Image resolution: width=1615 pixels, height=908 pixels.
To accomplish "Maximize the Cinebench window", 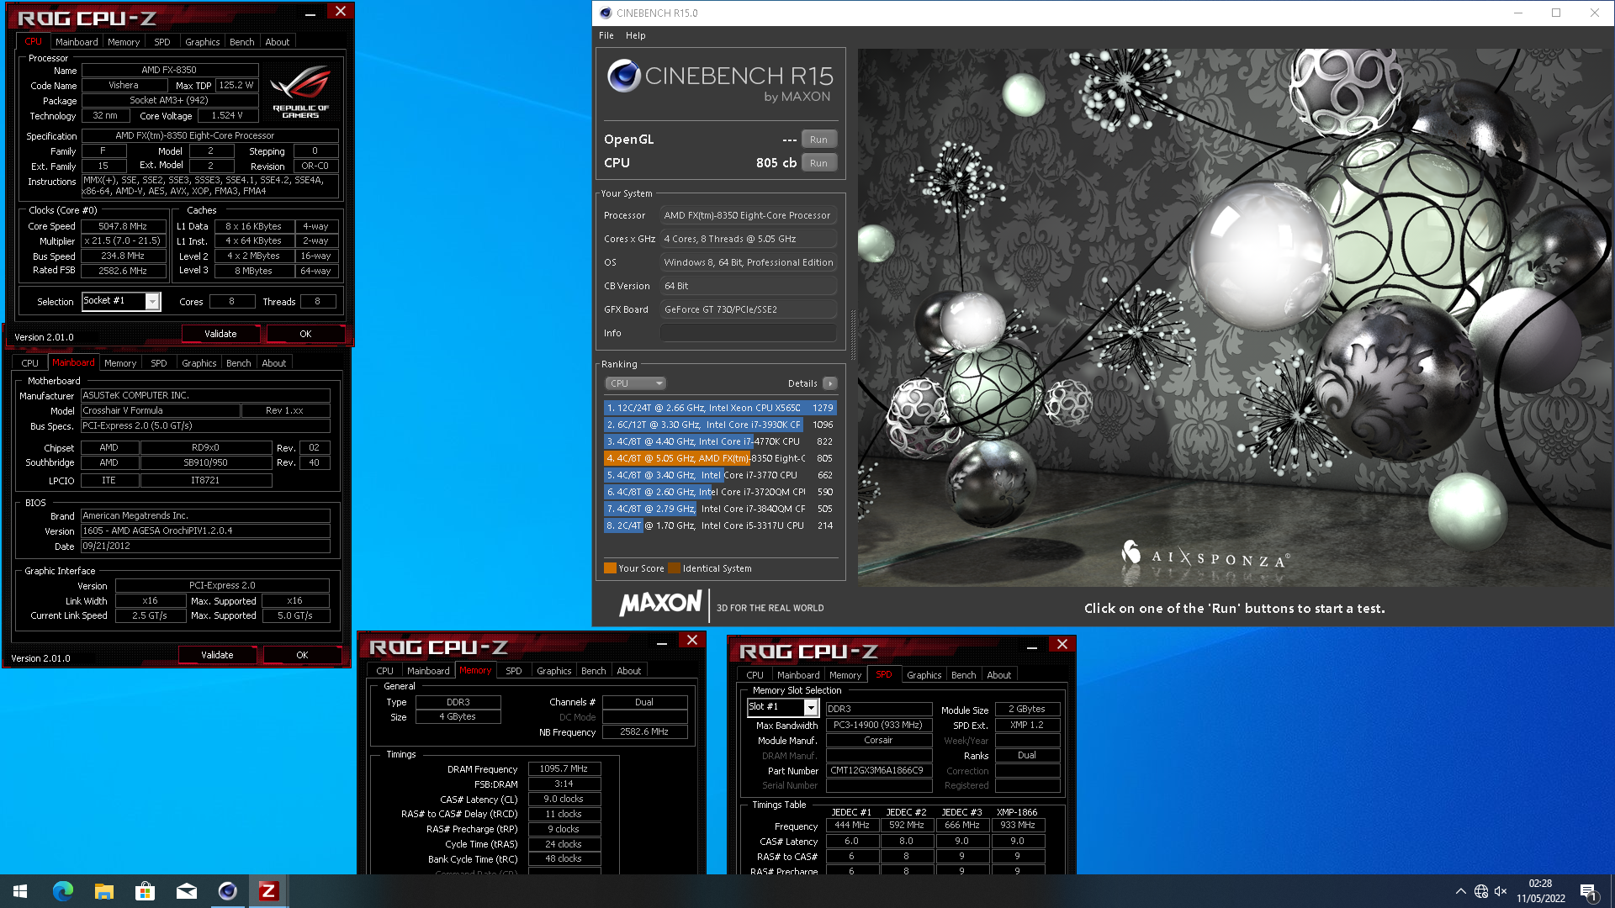I will tap(1556, 13).
